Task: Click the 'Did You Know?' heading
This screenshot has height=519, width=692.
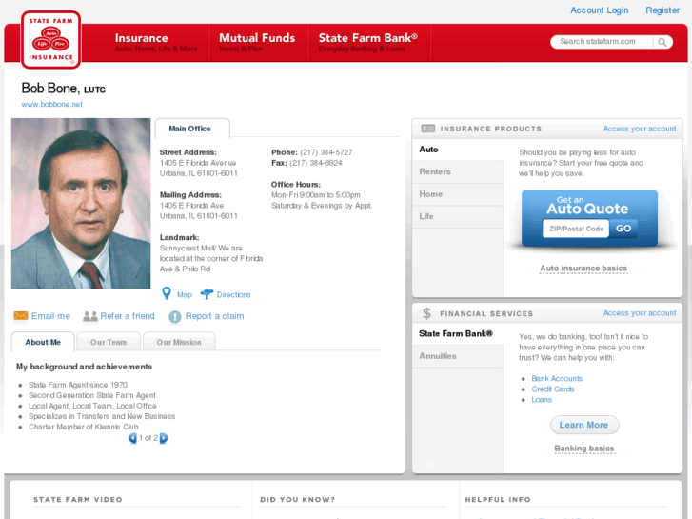Action: [x=297, y=500]
